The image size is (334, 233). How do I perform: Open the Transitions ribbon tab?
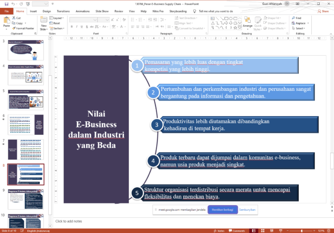coord(63,11)
